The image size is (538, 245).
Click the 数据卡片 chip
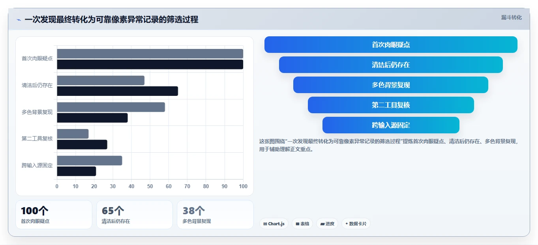pyautogui.click(x=356, y=224)
